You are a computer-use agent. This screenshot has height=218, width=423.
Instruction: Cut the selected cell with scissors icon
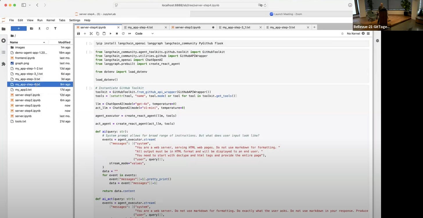pos(91,34)
